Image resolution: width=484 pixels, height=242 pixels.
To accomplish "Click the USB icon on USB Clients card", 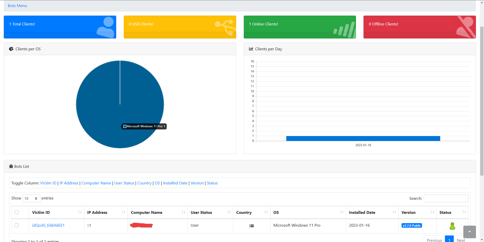I will point(225,27).
